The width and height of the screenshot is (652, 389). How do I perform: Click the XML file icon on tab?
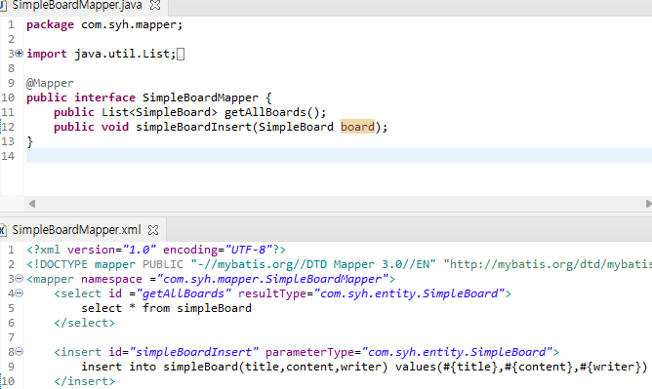tap(3, 229)
